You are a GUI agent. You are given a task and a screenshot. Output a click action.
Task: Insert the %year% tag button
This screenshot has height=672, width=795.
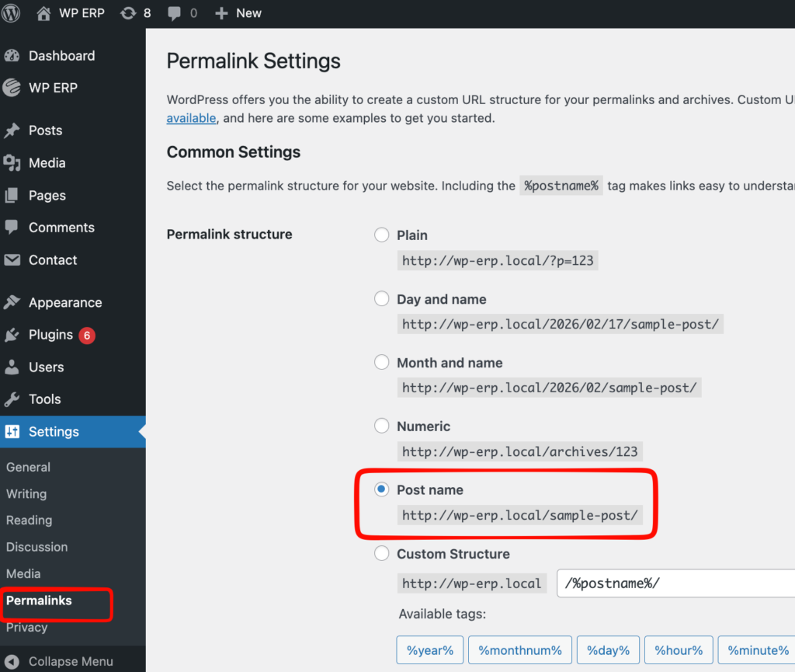430,650
